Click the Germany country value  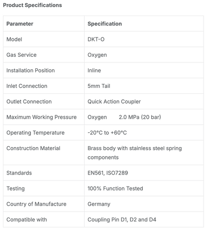tap(99, 204)
